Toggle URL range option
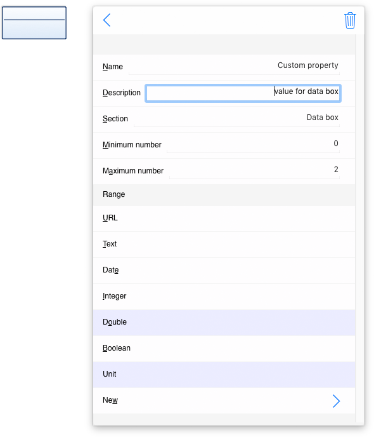The width and height of the screenshot is (374, 437). point(224,218)
